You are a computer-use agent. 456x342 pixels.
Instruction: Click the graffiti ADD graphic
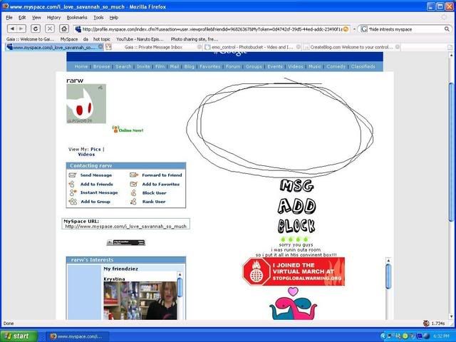point(296,206)
